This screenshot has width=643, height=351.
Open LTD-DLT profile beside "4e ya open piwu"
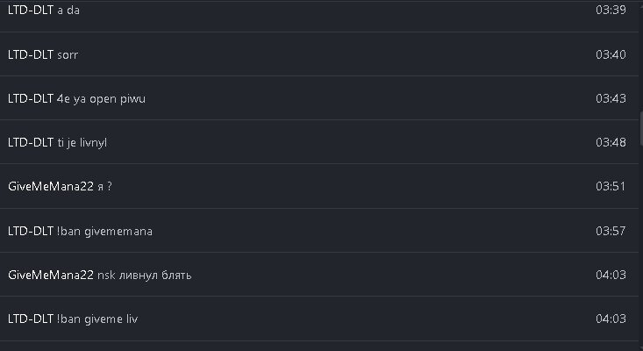point(30,98)
